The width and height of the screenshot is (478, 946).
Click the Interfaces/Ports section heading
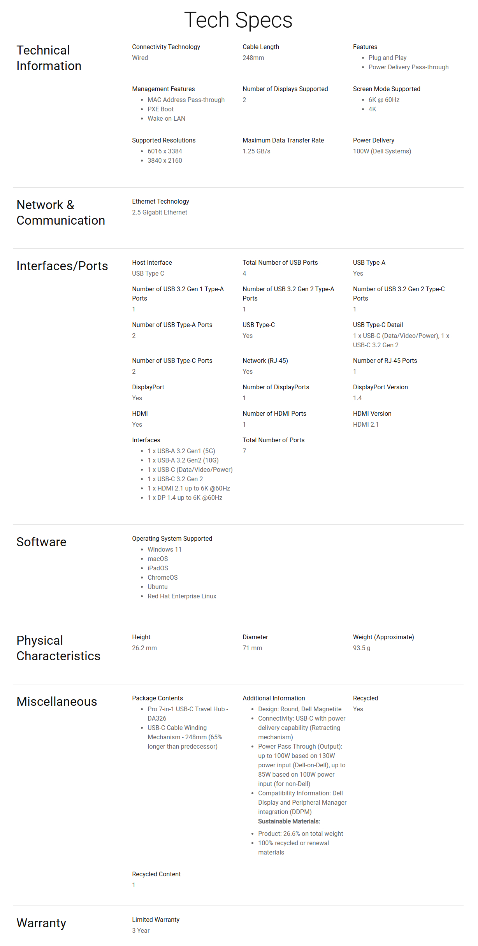[x=62, y=266]
